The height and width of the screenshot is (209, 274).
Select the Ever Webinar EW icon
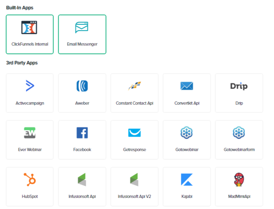pyautogui.click(x=30, y=133)
